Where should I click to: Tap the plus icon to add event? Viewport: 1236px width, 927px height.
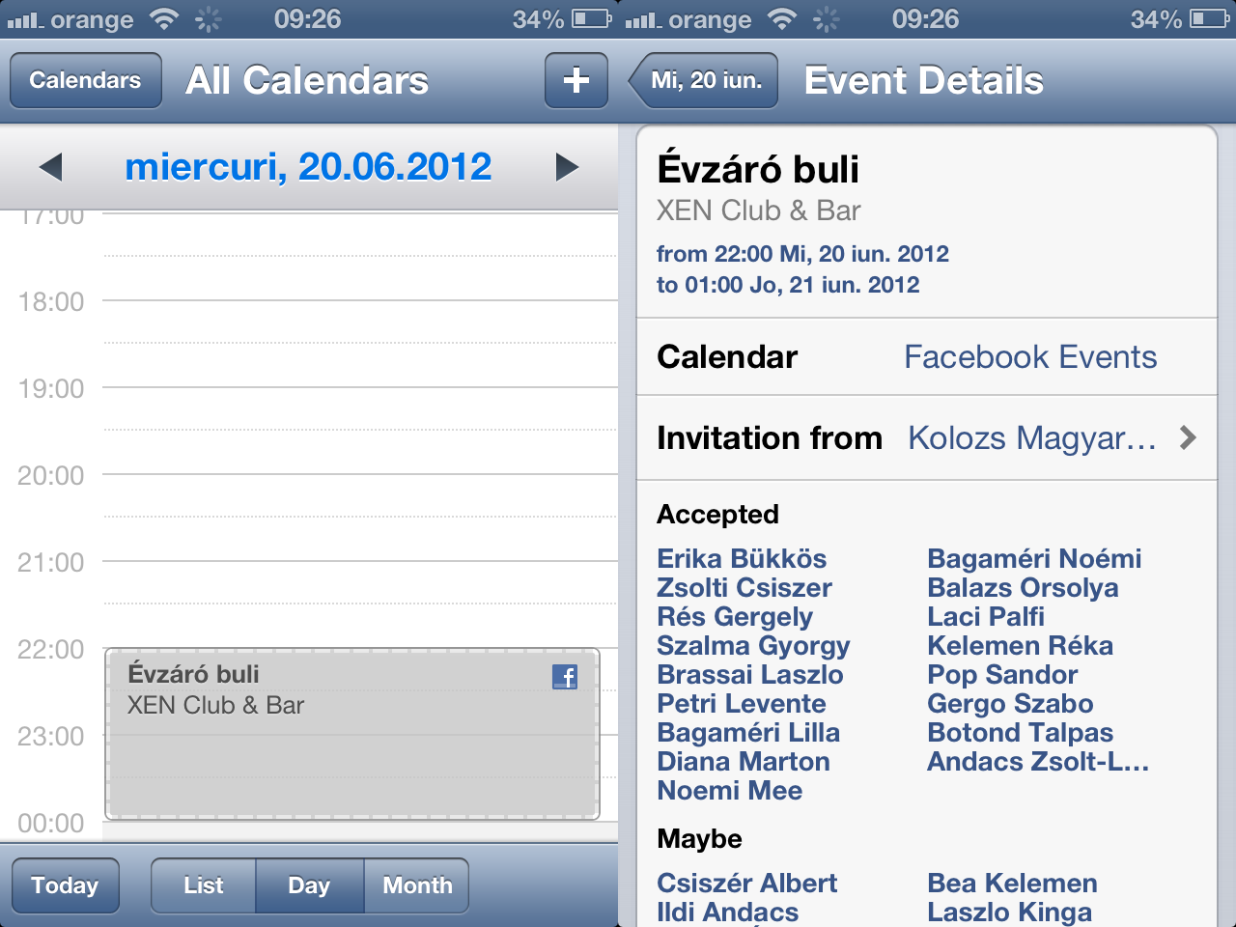tap(576, 80)
